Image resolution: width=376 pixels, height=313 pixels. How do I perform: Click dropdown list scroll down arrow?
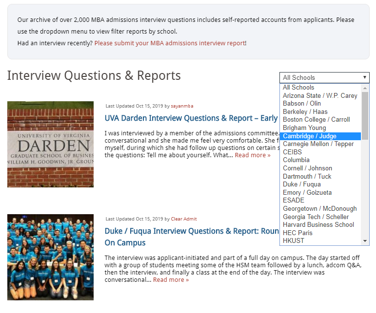point(365,241)
